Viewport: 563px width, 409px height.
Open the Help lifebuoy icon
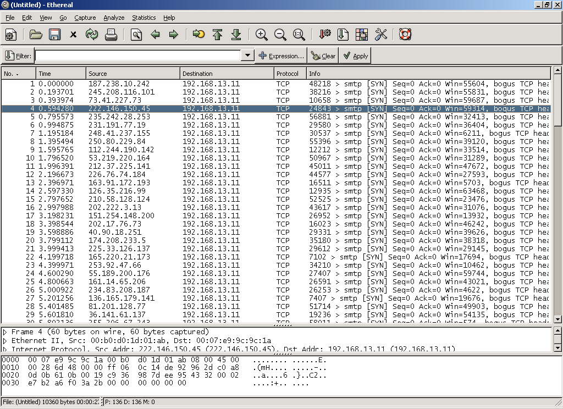tap(405, 35)
